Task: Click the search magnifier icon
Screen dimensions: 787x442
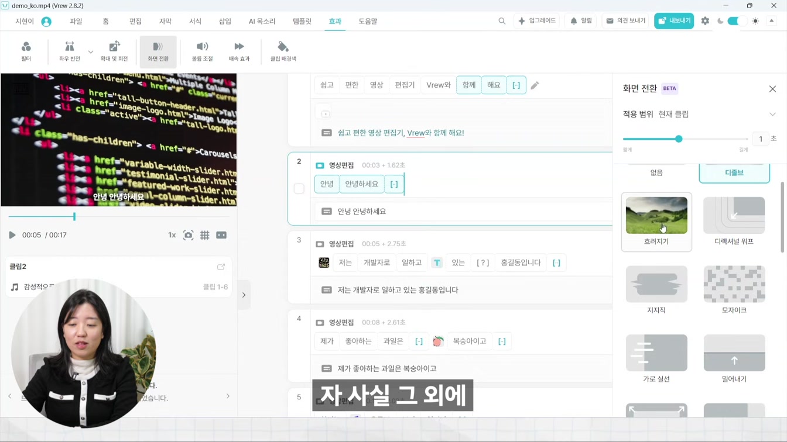Action: tap(502, 21)
